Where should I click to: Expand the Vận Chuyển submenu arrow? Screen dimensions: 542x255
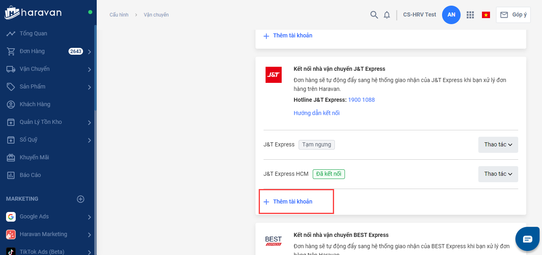pos(89,69)
